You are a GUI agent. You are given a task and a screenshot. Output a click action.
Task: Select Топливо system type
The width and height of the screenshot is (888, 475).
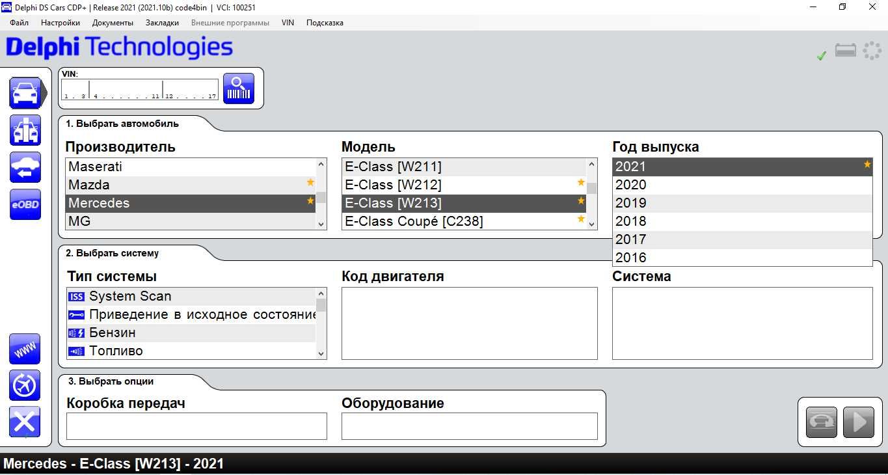click(x=191, y=351)
